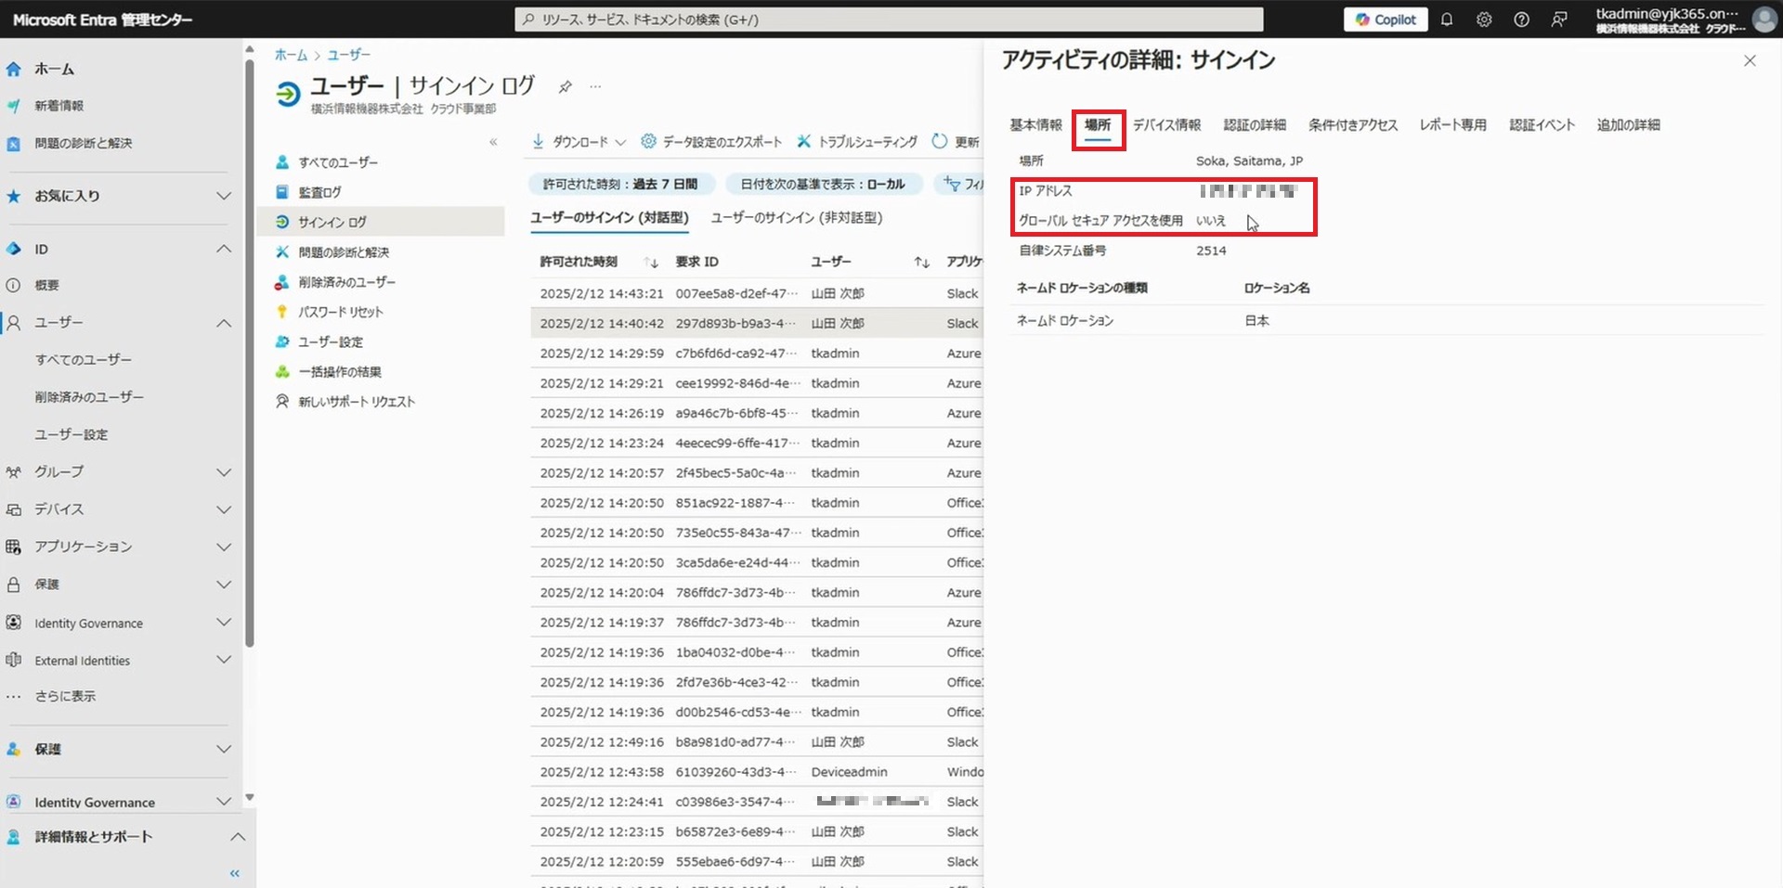
Task: Click the Copilot button
Action: [x=1386, y=19]
